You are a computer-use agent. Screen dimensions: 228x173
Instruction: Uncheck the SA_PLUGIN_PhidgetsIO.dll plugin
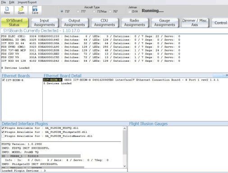pyautogui.click(x=3, y=132)
